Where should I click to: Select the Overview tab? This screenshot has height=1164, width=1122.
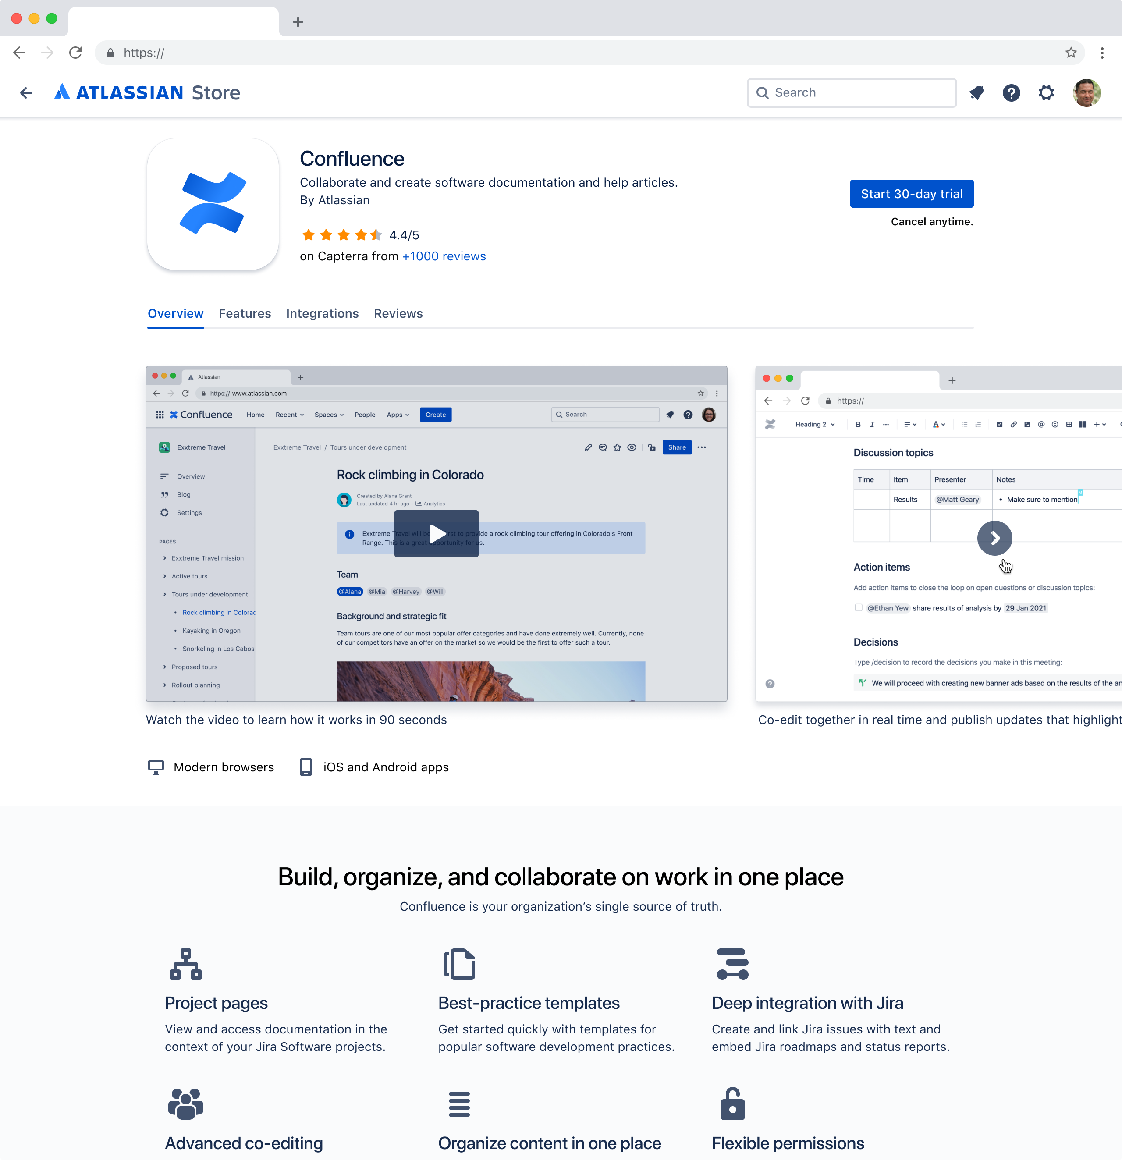point(176,313)
